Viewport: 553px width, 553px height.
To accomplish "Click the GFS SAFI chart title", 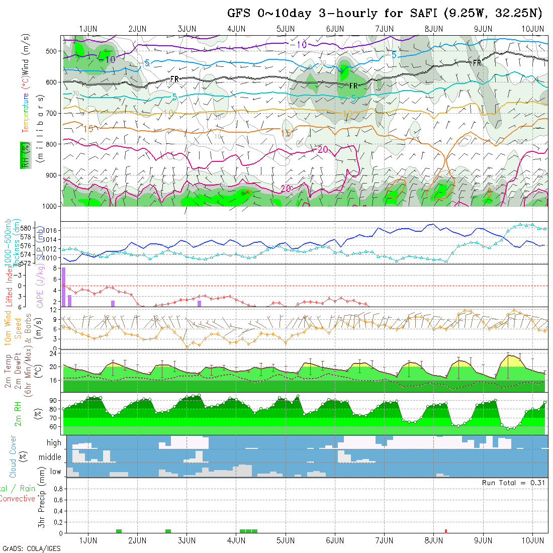I will (387, 14).
